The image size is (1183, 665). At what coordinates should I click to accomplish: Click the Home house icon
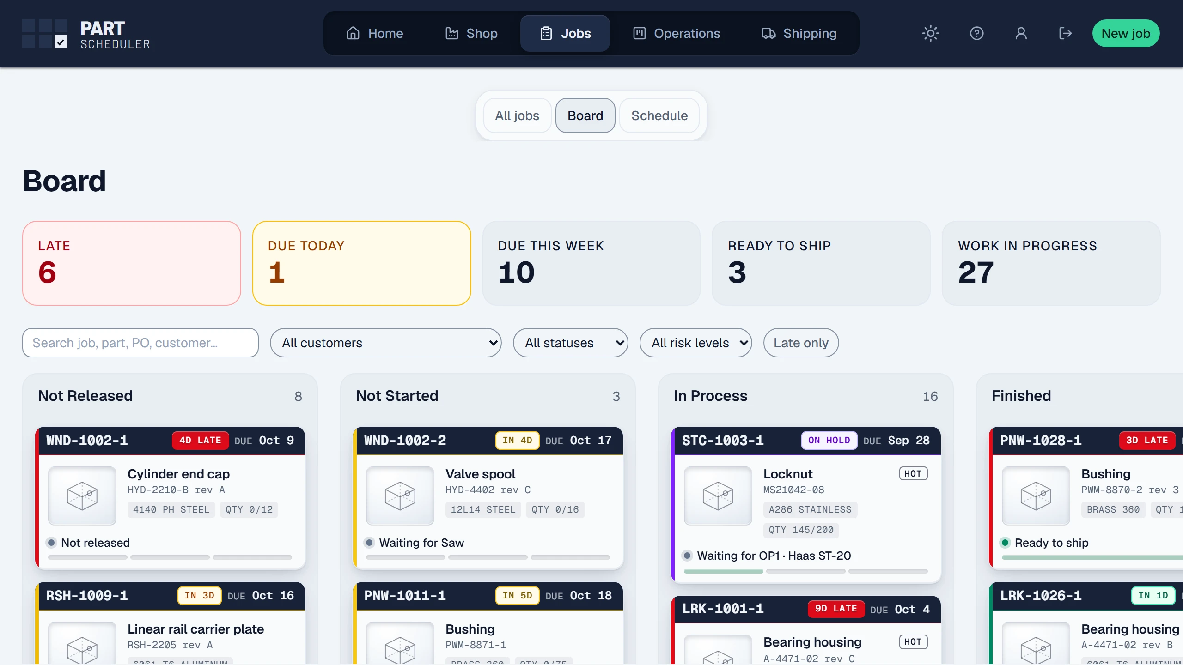pyautogui.click(x=353, y=33)
